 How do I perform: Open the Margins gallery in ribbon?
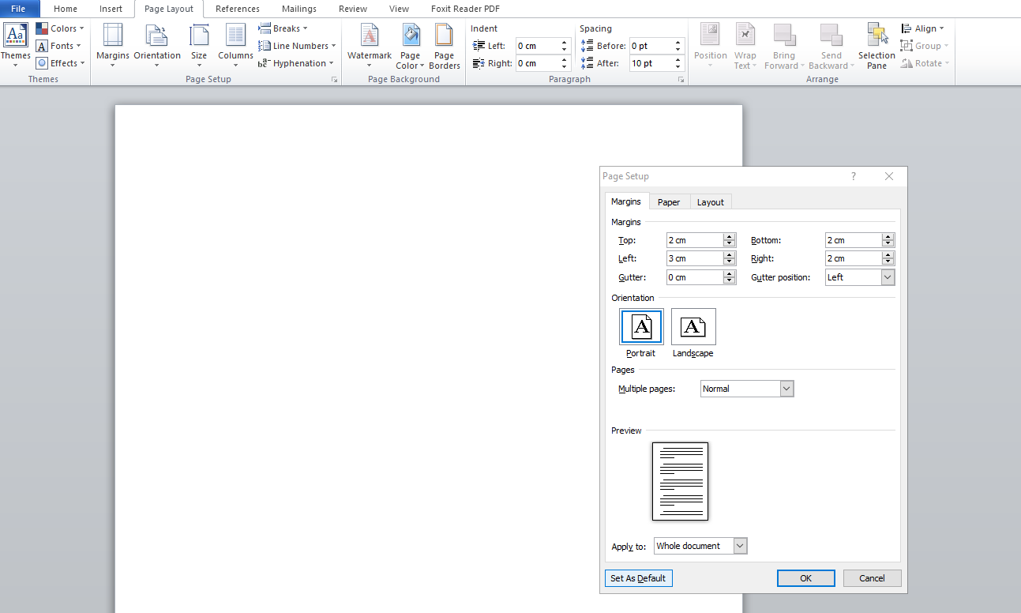pos(112,44)
